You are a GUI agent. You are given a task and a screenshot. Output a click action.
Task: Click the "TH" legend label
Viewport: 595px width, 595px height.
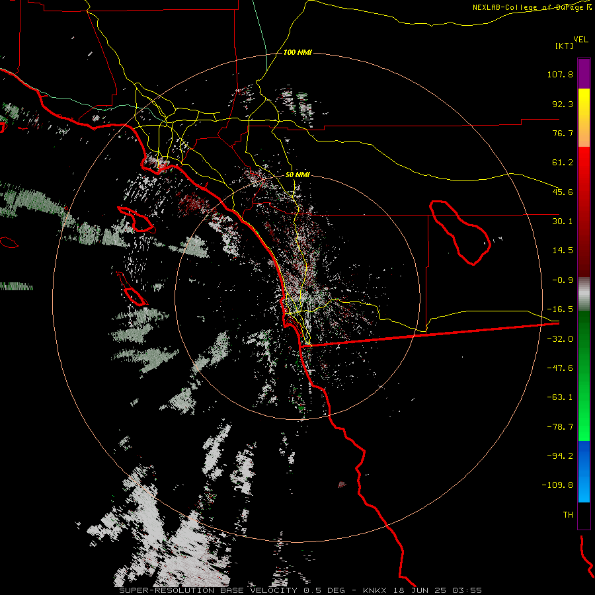point(568,515)
